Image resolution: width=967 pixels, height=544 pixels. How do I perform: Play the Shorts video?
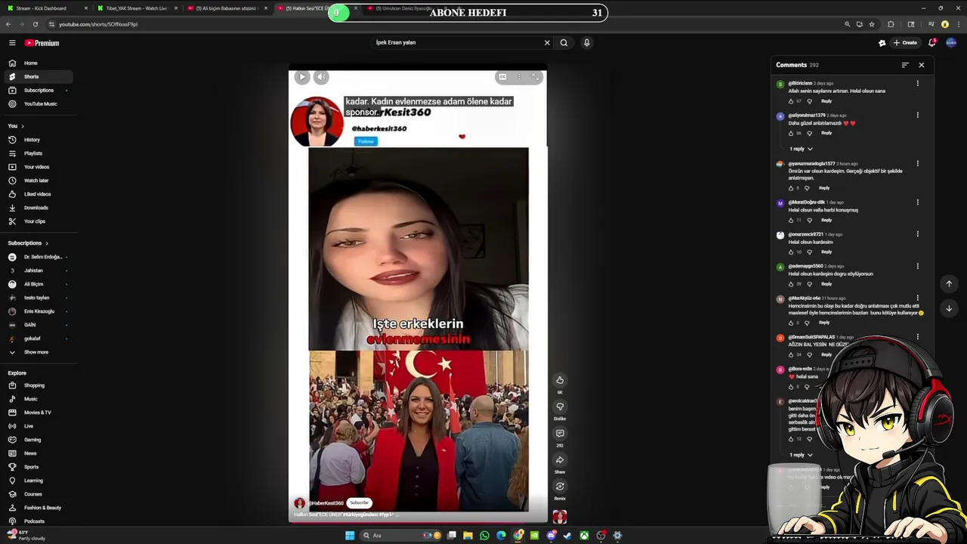click(x=301, y=76)
